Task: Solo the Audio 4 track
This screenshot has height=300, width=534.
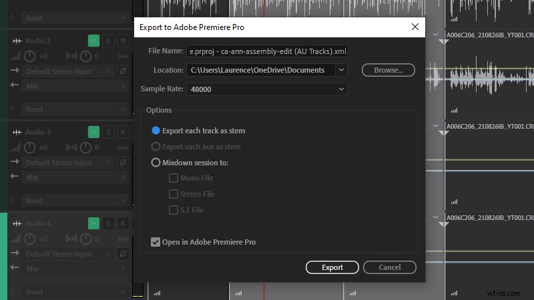Action: coord(108,223)
